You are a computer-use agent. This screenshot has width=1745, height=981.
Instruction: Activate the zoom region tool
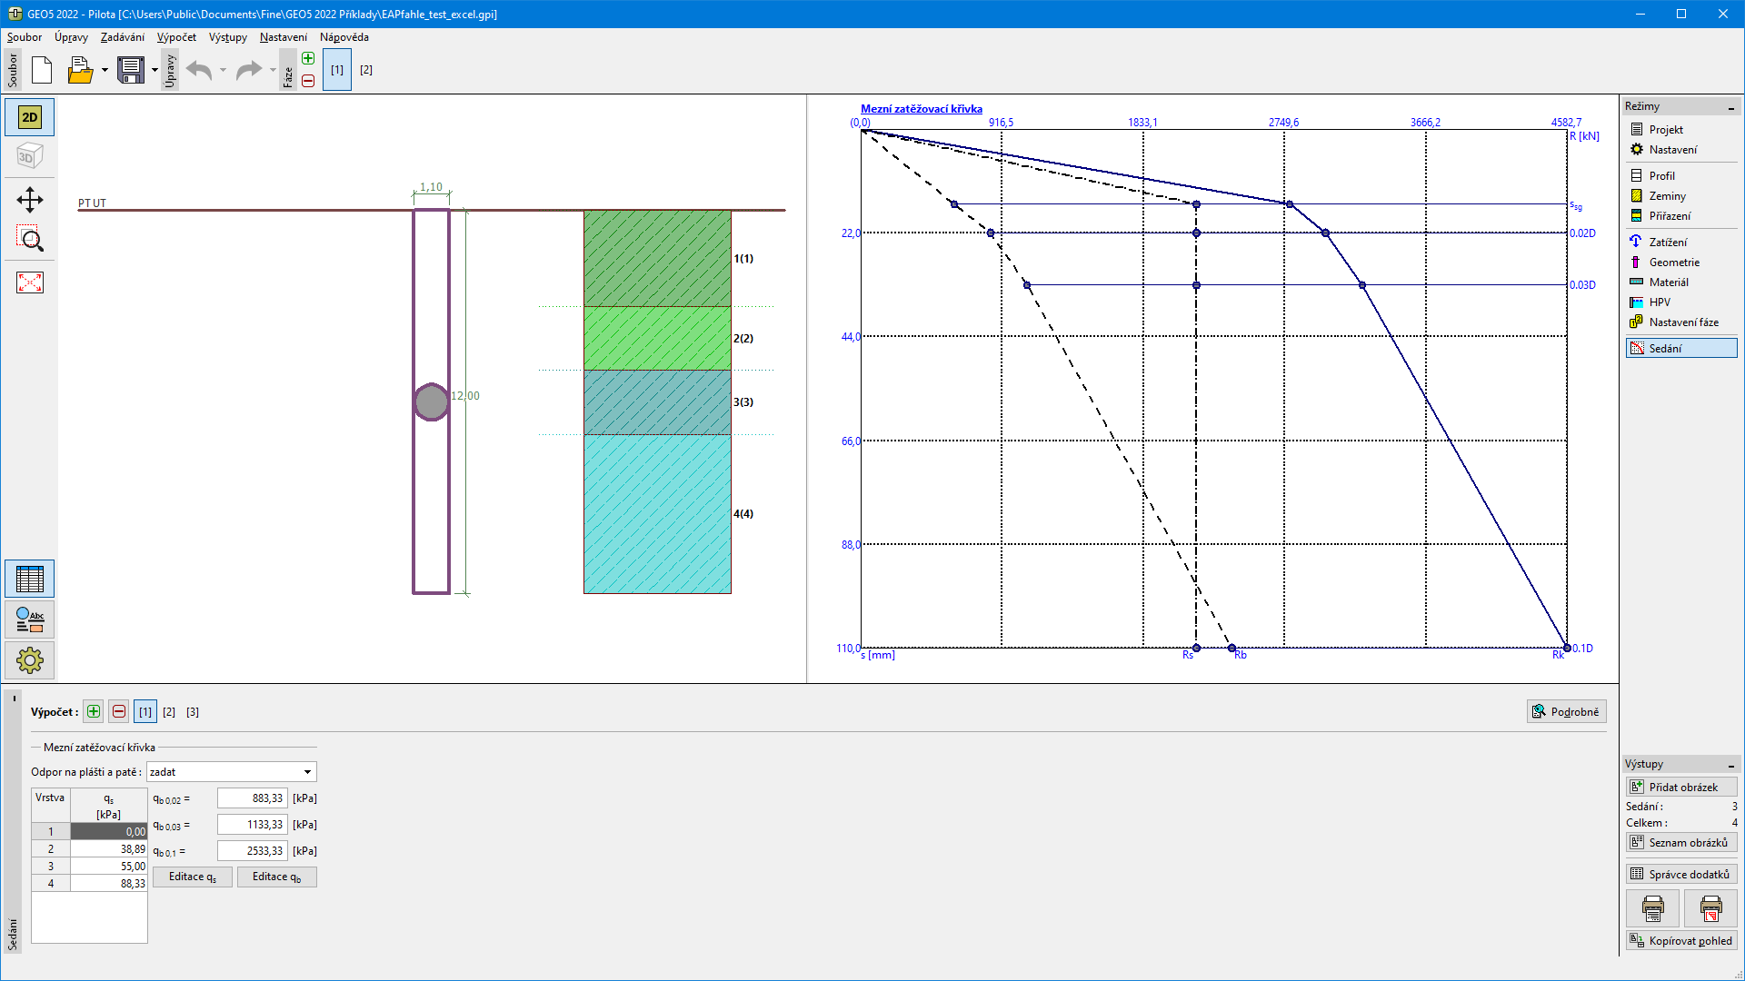tap(30, 240)
